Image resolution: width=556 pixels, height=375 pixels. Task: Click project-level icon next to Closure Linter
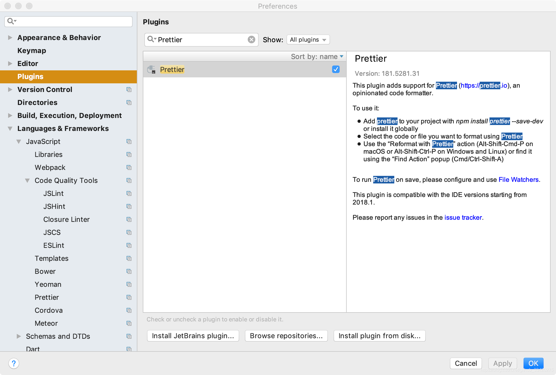pos(129,219)
